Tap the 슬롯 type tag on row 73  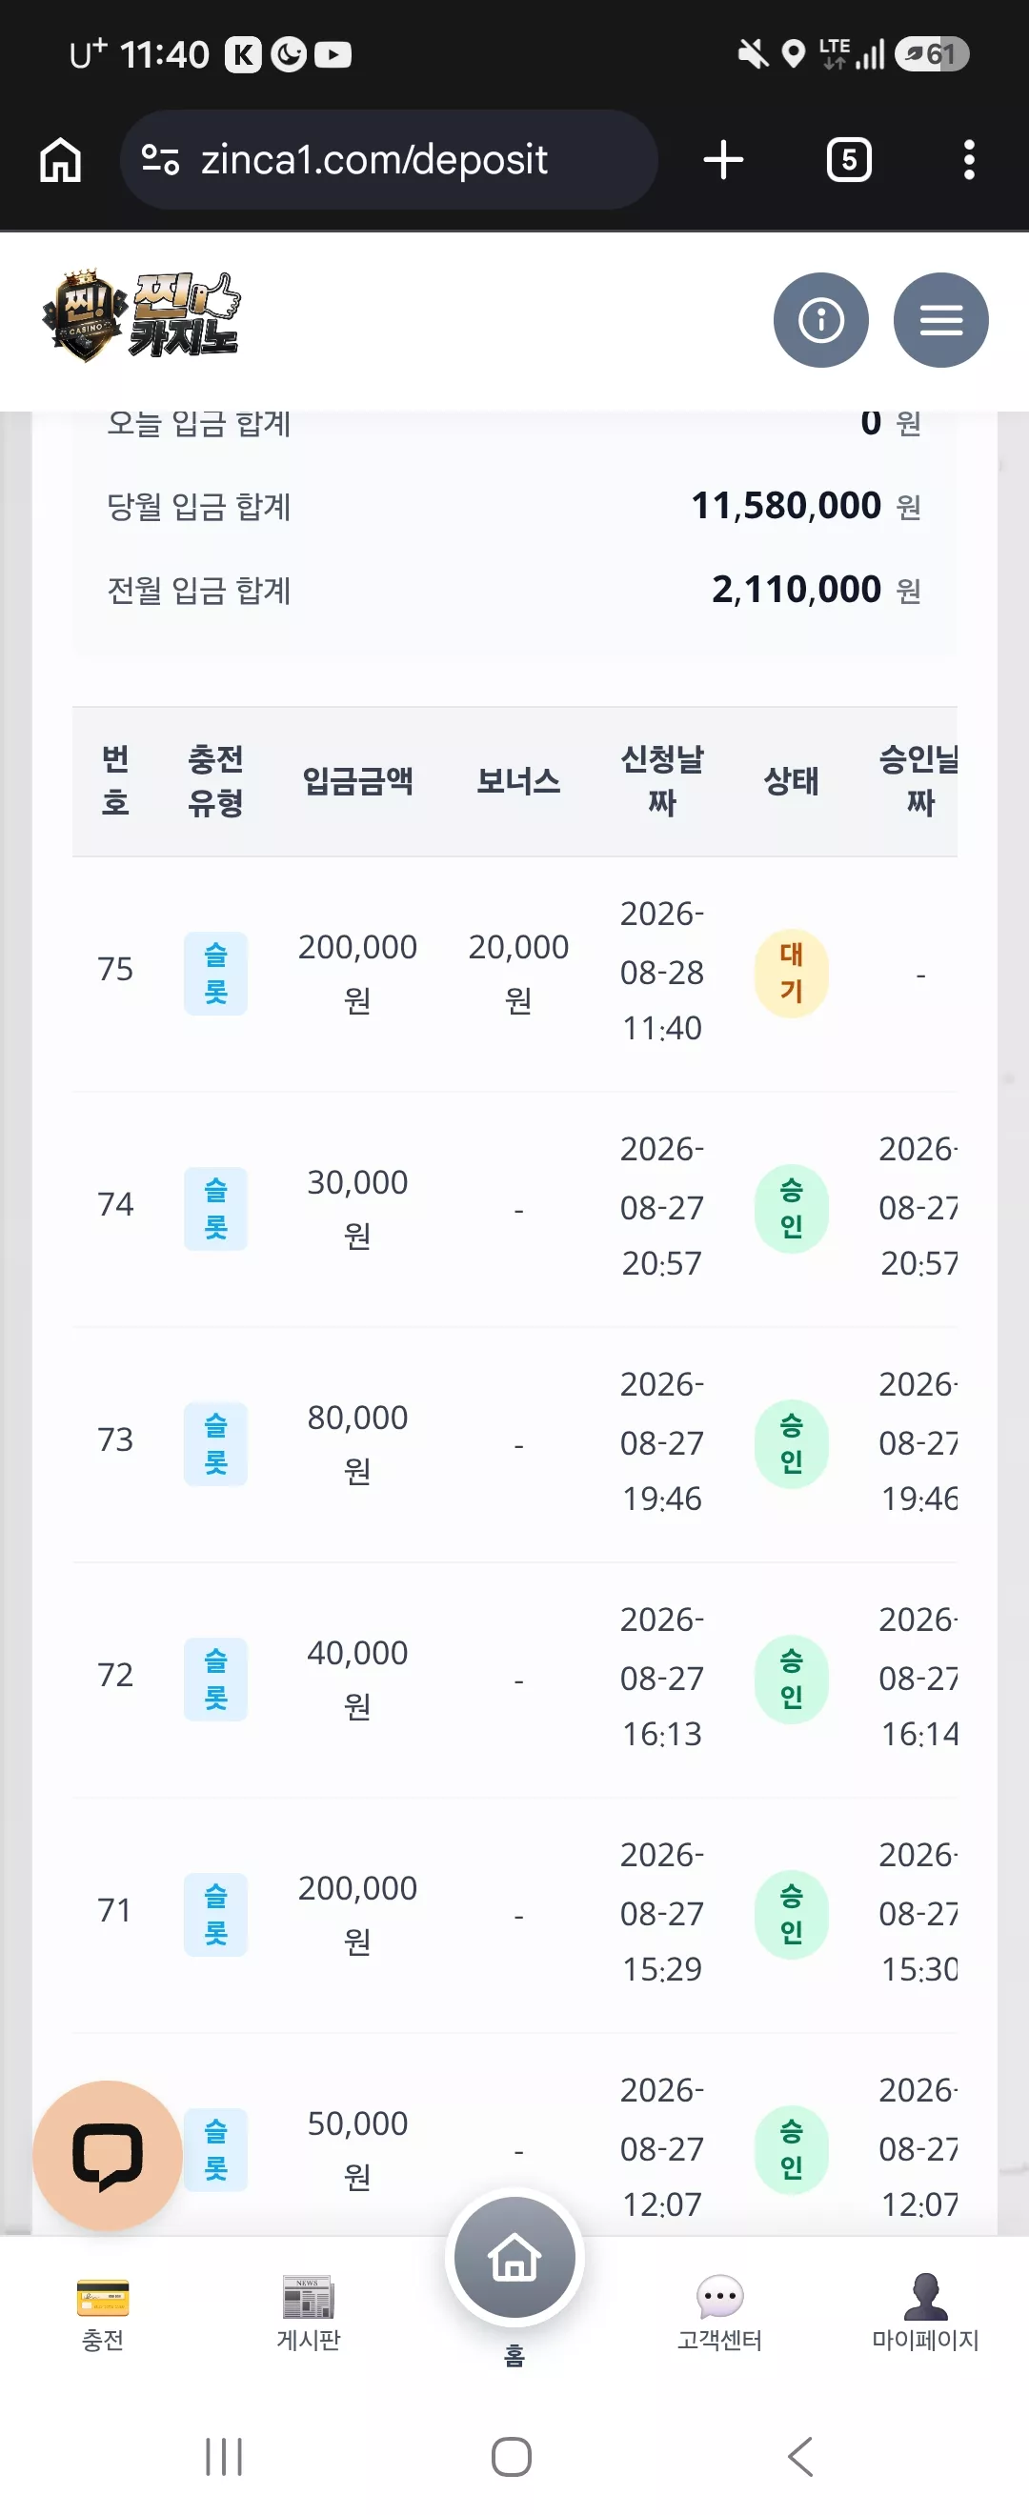tap(215, 1444)
